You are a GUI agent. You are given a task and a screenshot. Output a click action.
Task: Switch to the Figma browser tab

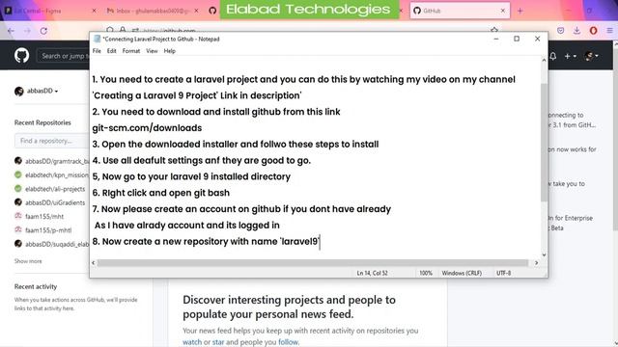point(50,11)
